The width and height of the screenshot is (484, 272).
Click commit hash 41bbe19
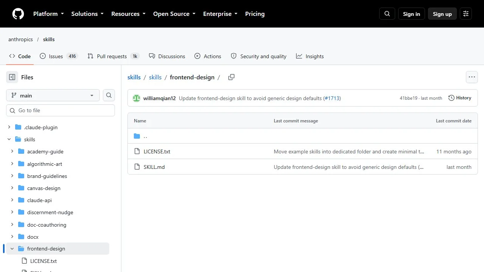tap(408, 98)
